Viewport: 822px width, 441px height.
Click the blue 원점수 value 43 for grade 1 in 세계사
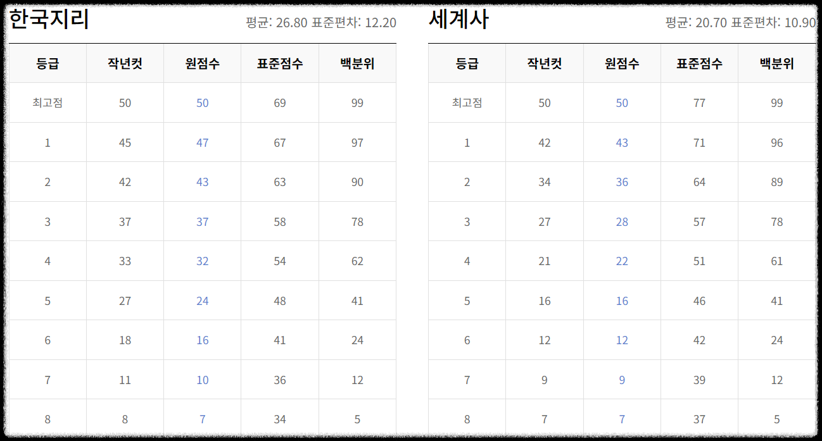(x=621, y=142)
